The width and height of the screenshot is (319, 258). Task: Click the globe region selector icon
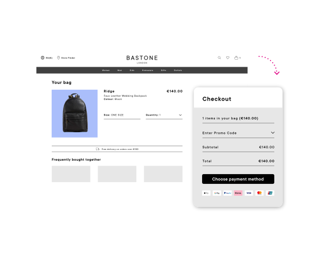click(x=43, y=58)
